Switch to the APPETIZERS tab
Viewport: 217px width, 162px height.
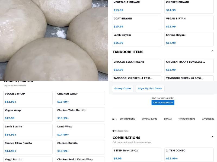[x=208, y=119]
